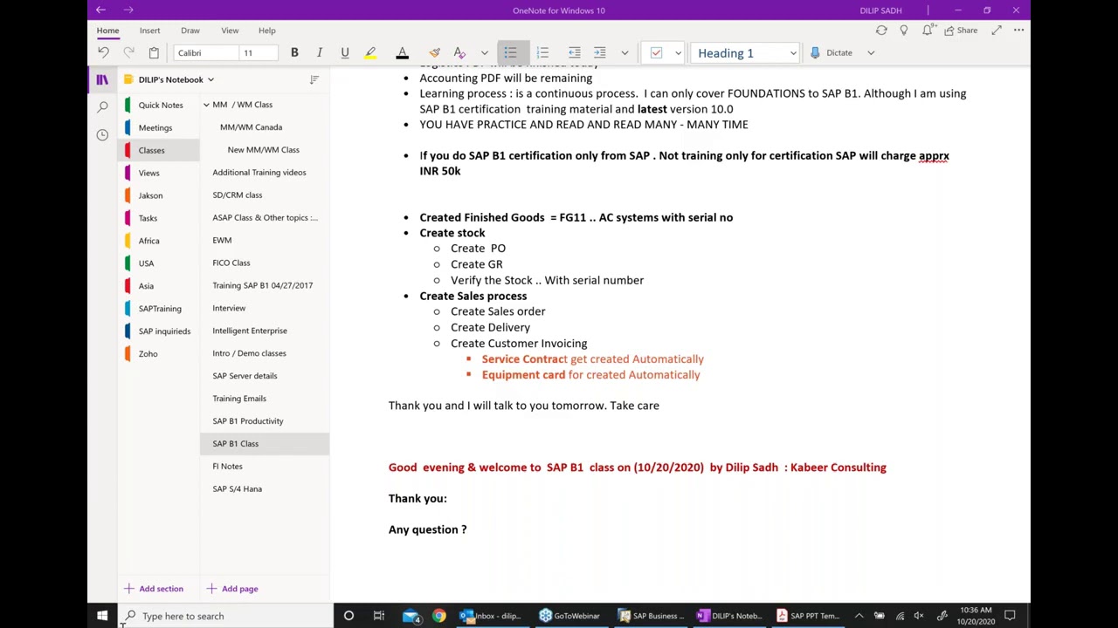The image size is (1118, 628).
Task: Switch to SAP PPT Tem... PDF in taskbar
Action: click(x=807, y=616)
